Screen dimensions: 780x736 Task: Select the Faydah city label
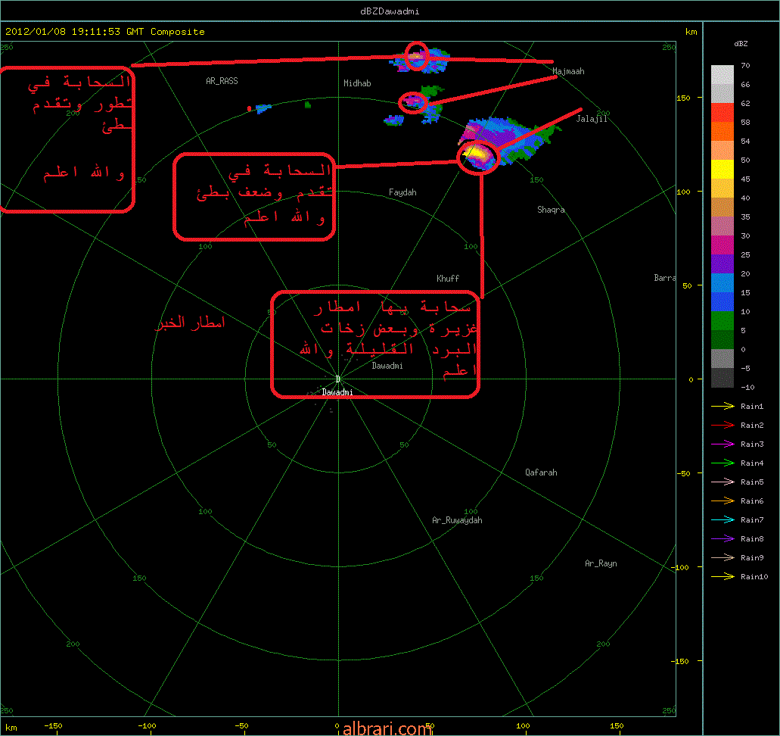coord(403,192)
